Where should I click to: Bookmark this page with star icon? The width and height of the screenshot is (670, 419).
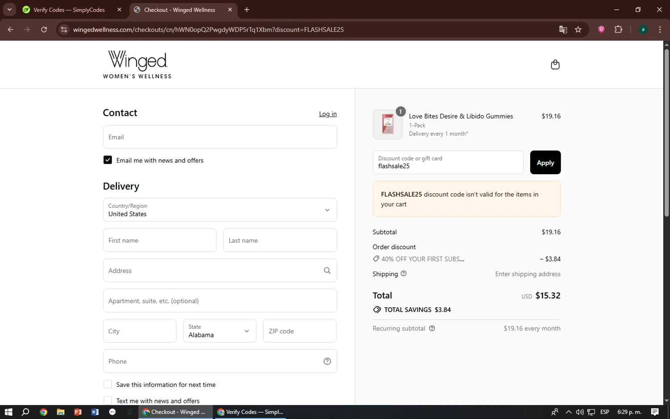click(578, 29)
